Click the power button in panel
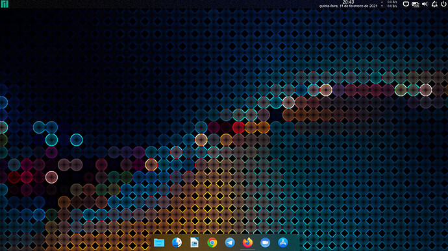 coord(443,4)
